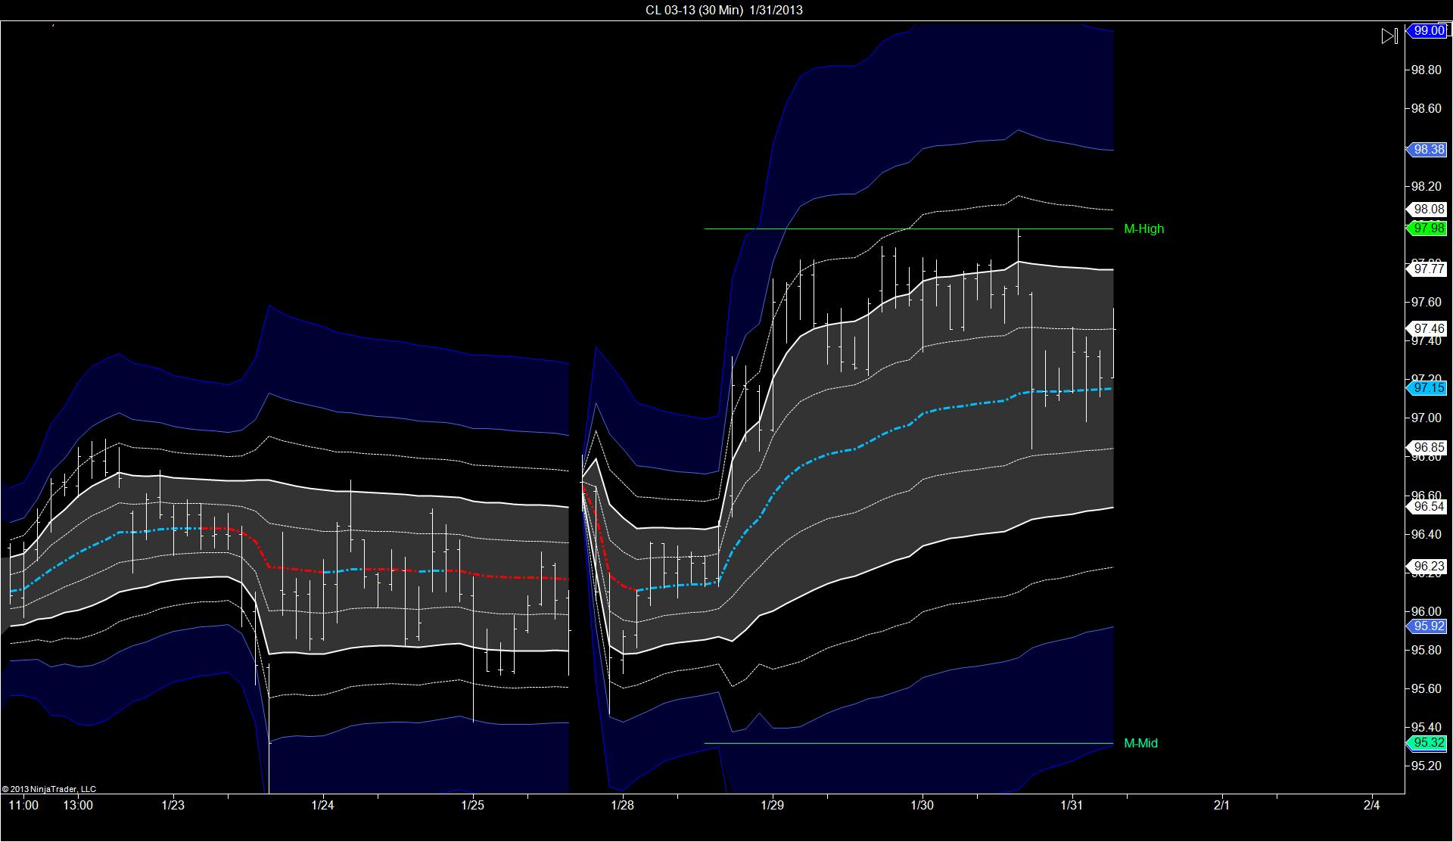Viewport: 1453px width, 842px height.
Task: Click the 11:00 time axis label
Action: click(23, 806)
